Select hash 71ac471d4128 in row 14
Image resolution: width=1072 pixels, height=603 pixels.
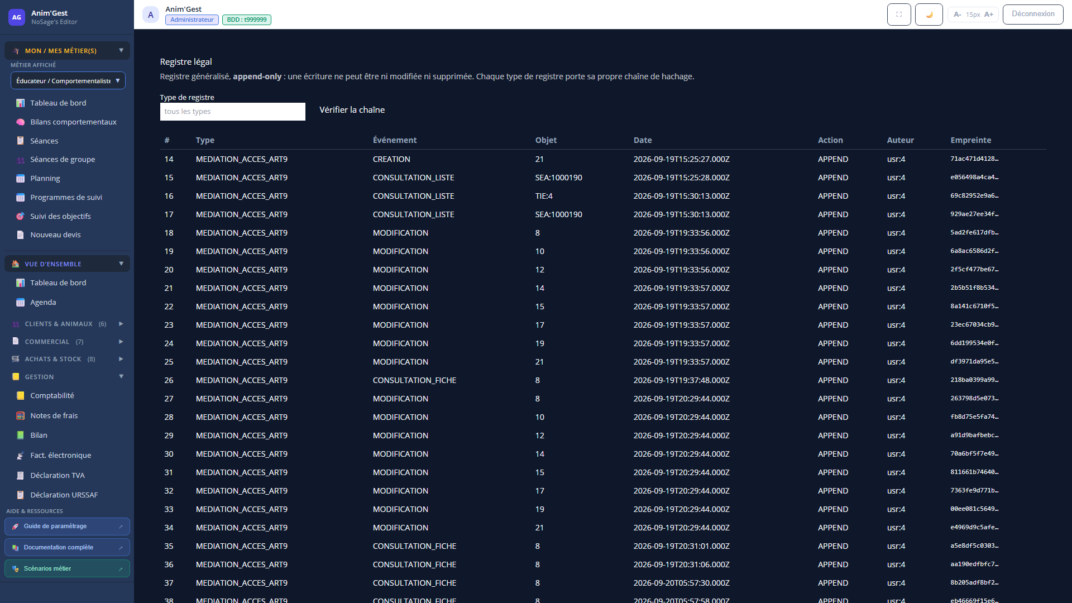click(x=974, y=159)
